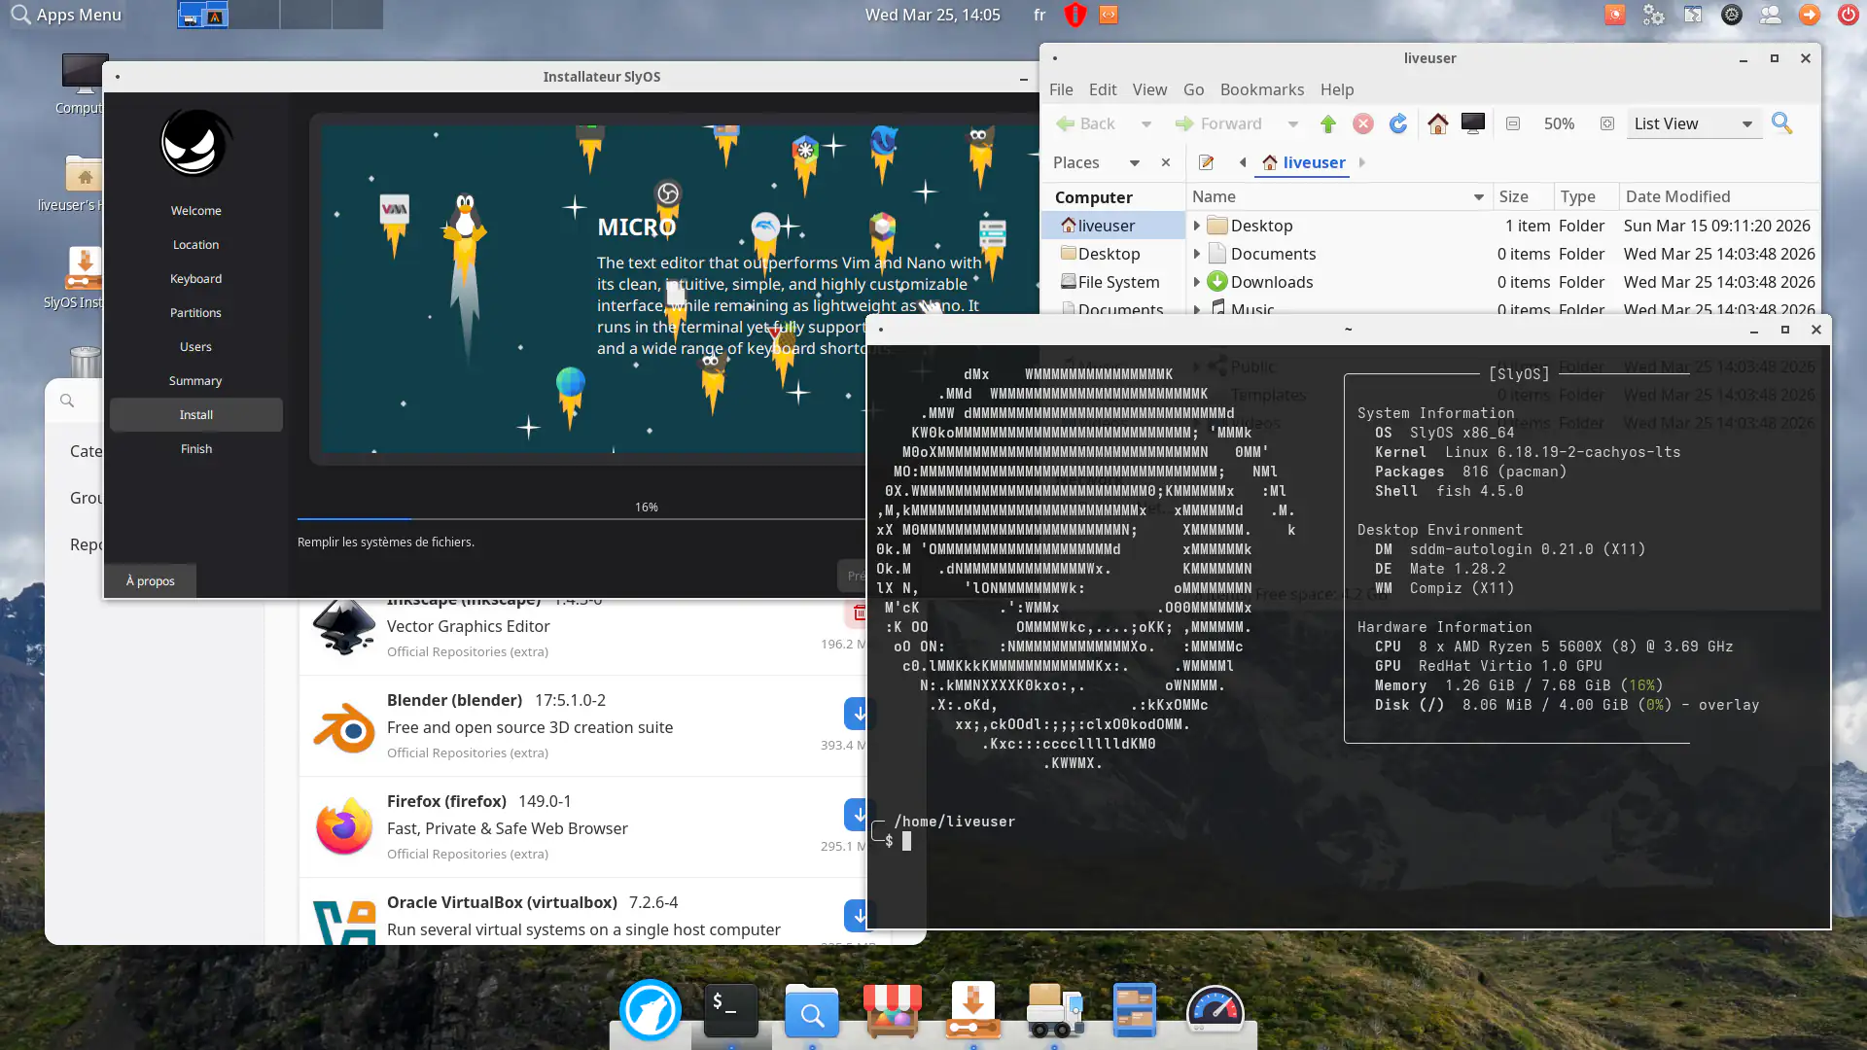Open the Bookmarks menu
The image size is (1867, 1050).
pos(1261,89)
